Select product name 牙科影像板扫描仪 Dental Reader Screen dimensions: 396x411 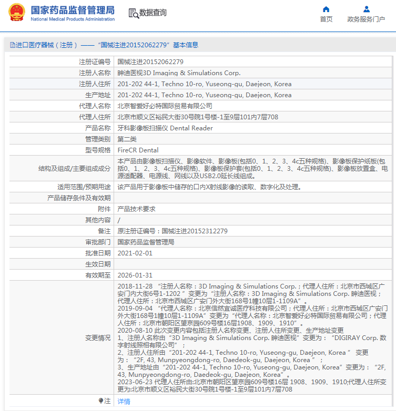tap(165, 128)
